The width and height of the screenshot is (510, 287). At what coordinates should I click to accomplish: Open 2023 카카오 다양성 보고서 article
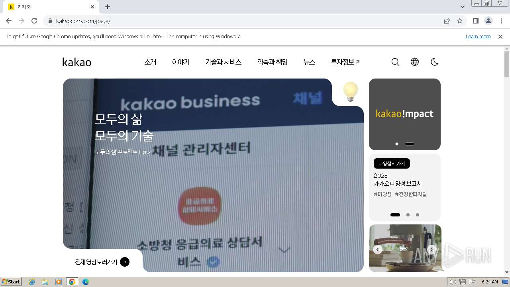(398, 180)
